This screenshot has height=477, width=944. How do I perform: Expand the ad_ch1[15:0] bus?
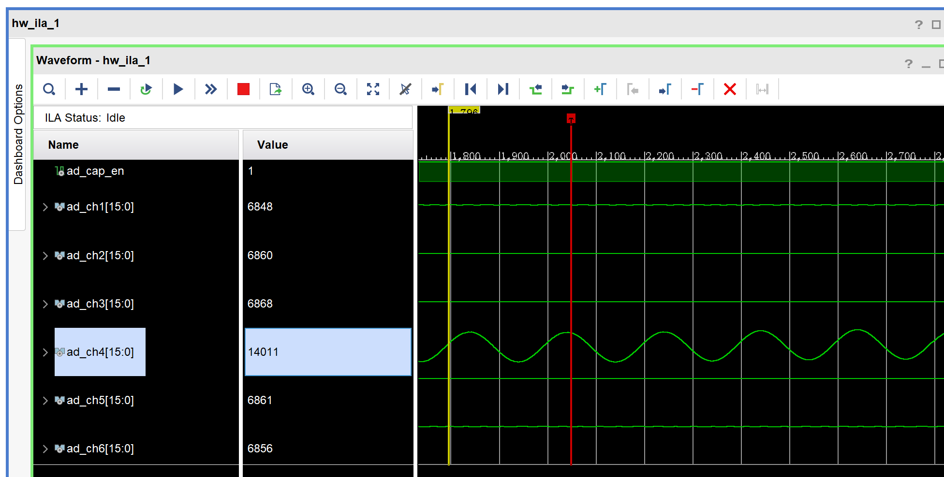(x=45, y=207)
